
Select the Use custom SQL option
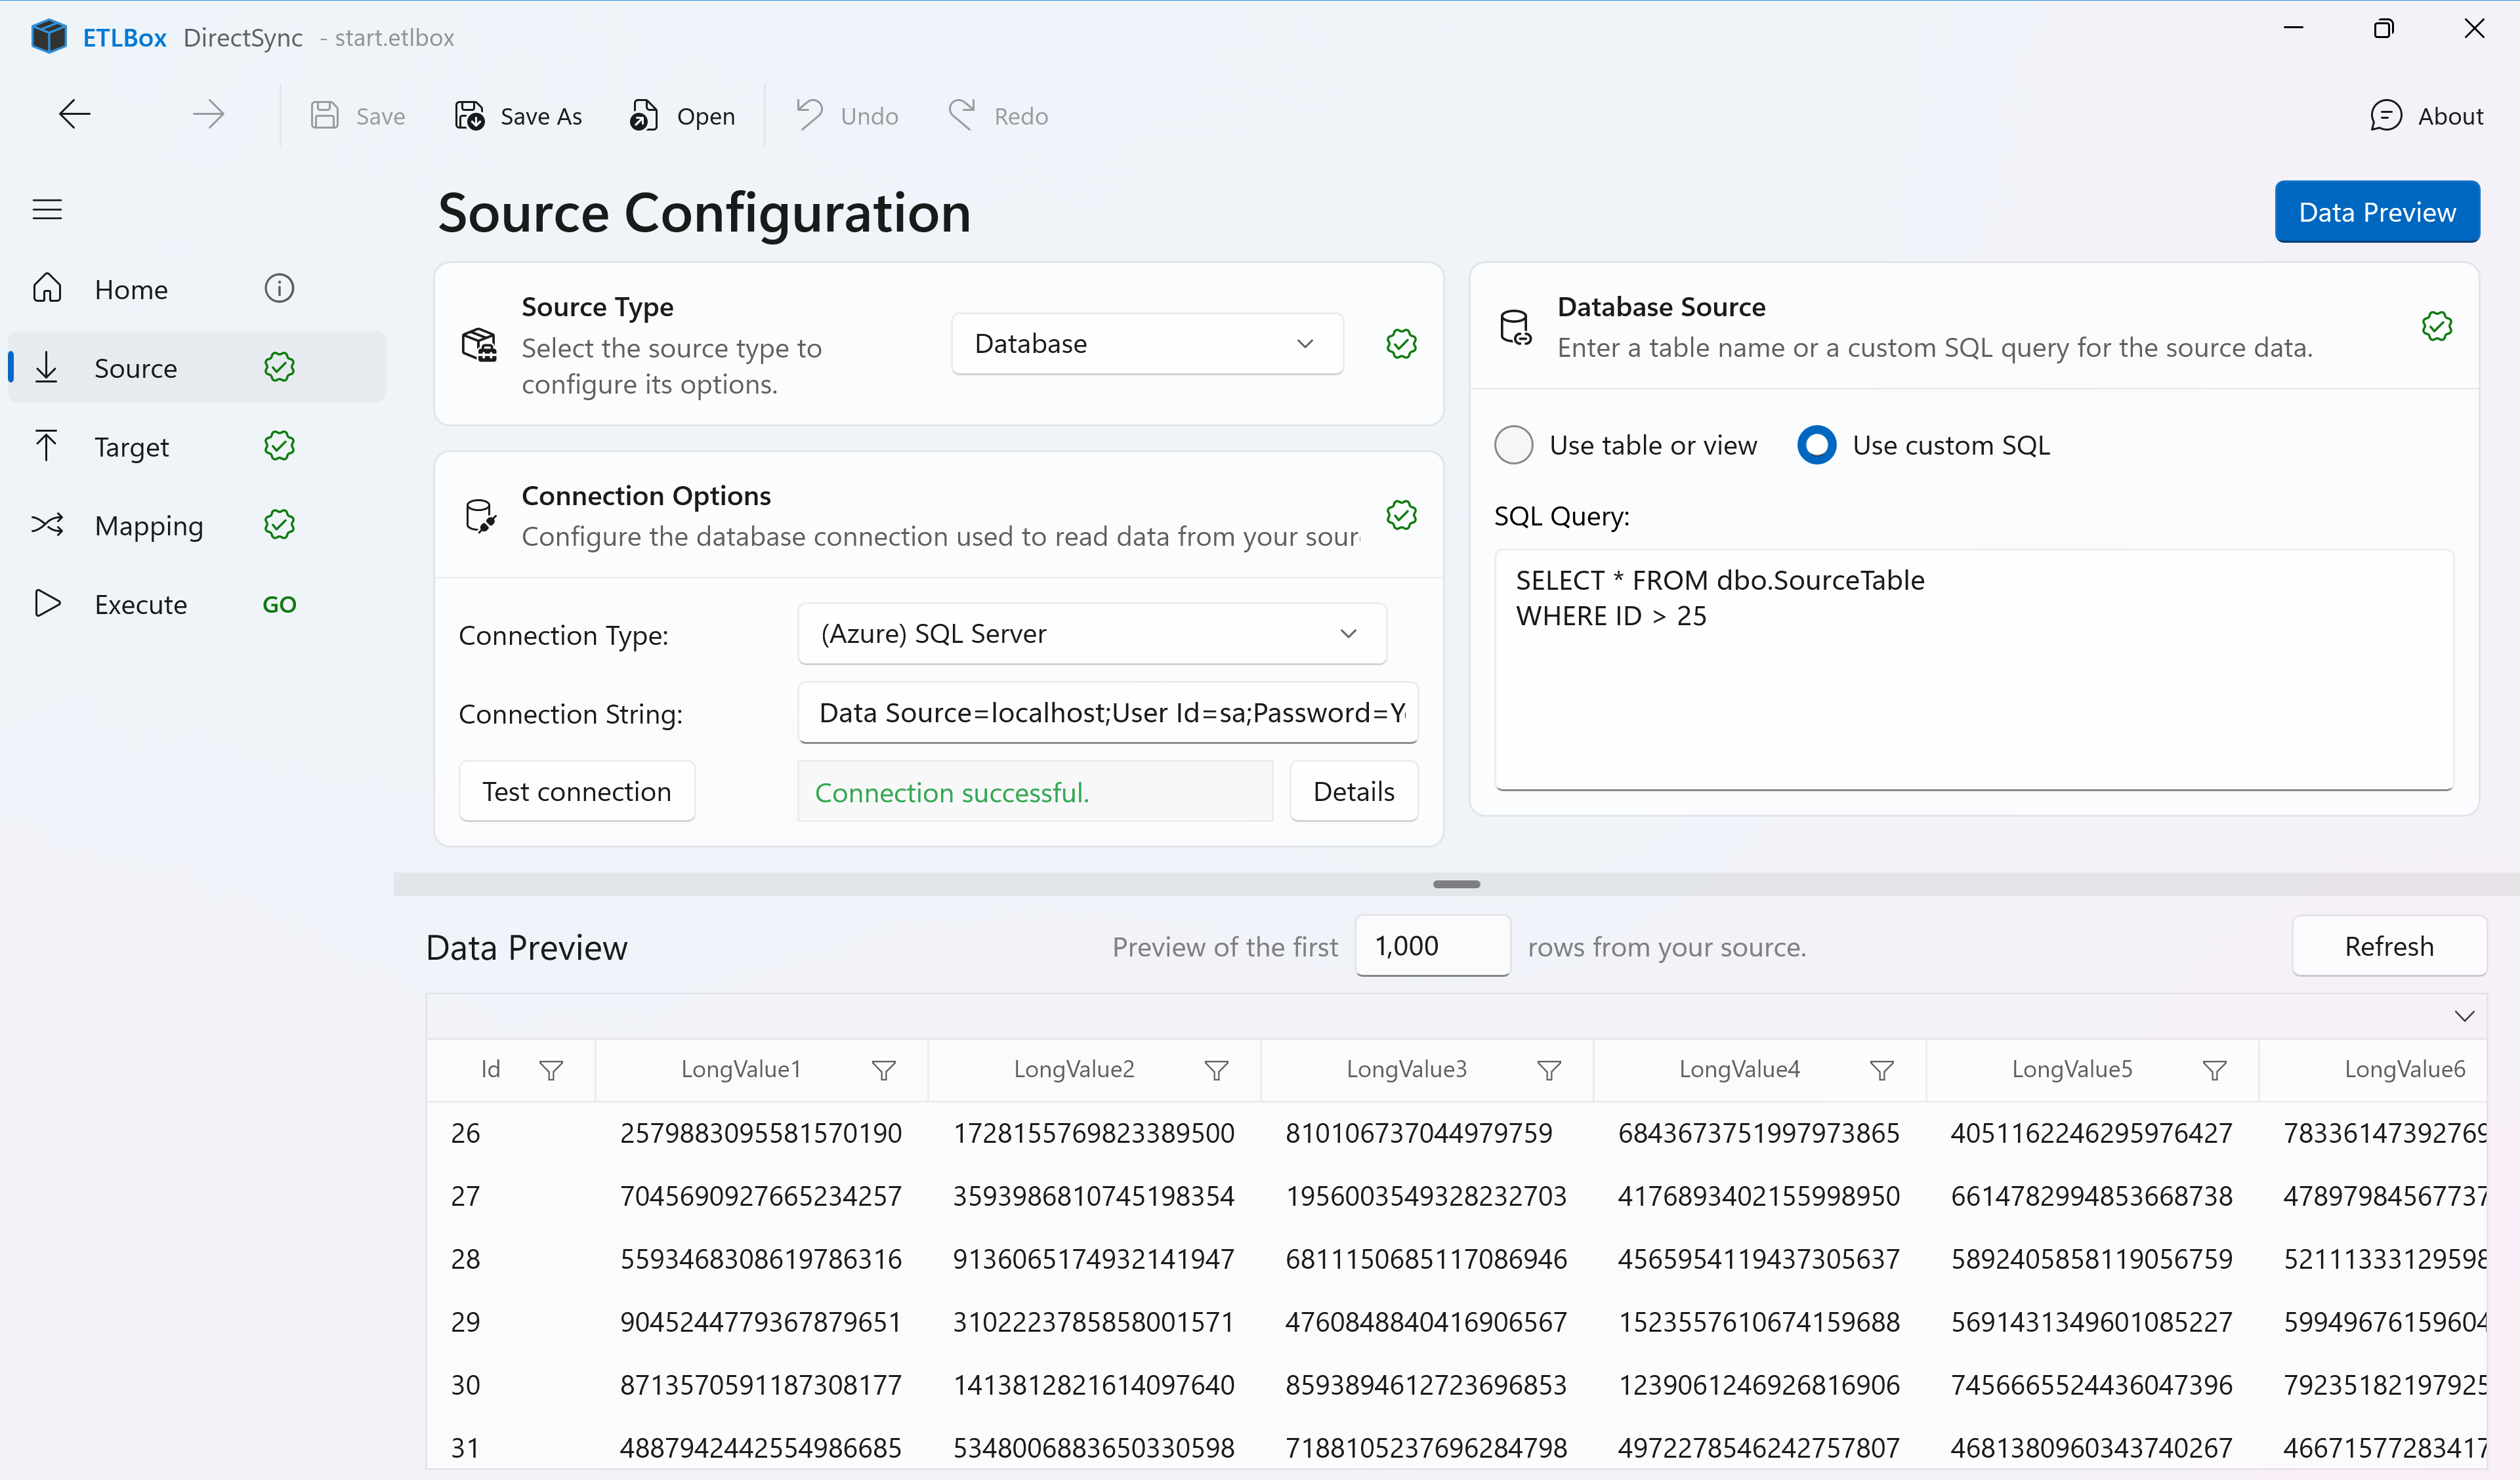(x=1815, y=444)
